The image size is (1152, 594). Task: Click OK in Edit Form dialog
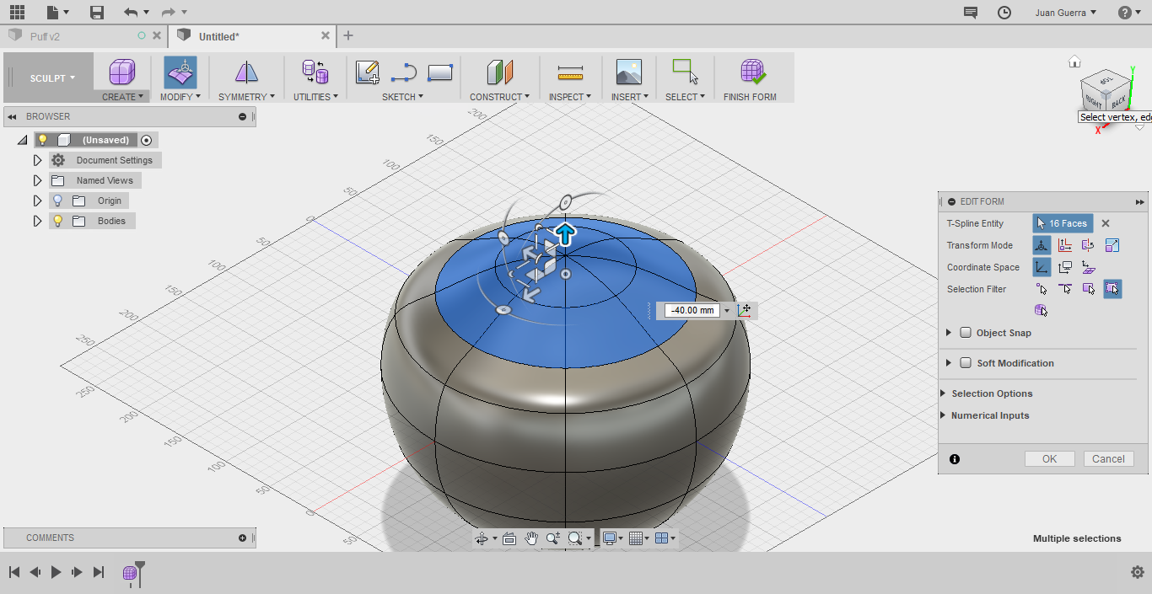point(1049,459)
